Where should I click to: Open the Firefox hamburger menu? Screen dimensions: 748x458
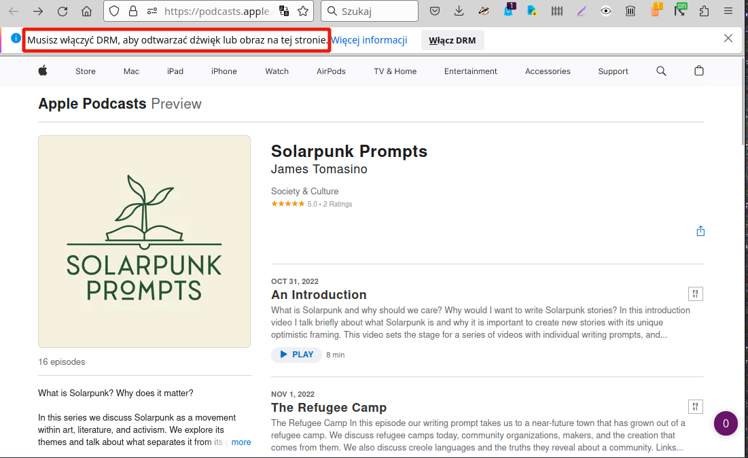point(728,11)
